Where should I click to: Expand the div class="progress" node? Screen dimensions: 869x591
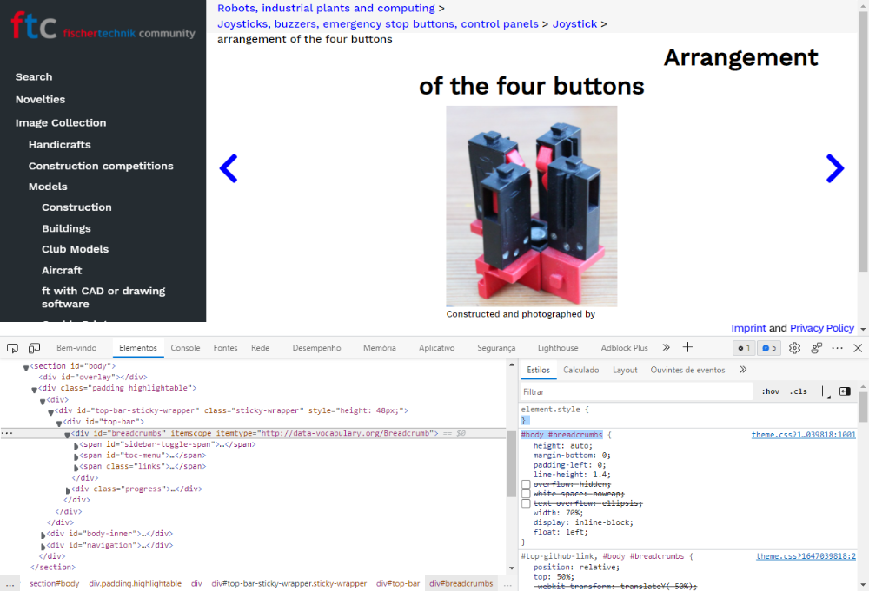[x=68, y=490]
